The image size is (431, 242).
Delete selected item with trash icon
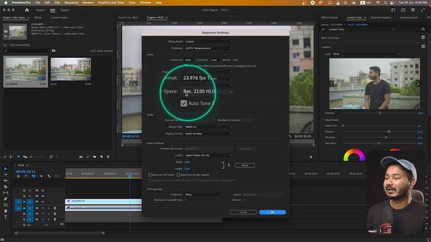(x=108, y=157)
